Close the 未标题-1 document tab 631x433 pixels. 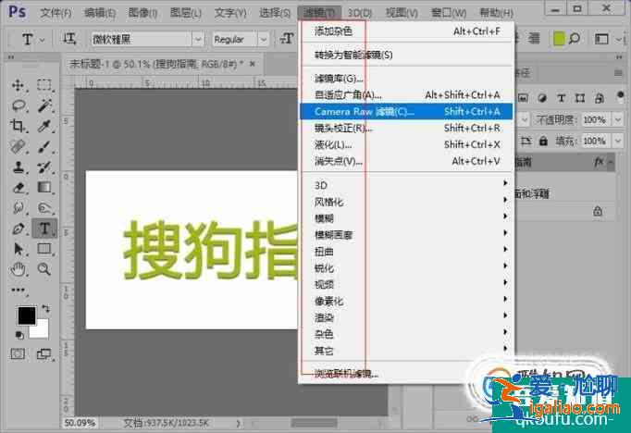point(253,64)
